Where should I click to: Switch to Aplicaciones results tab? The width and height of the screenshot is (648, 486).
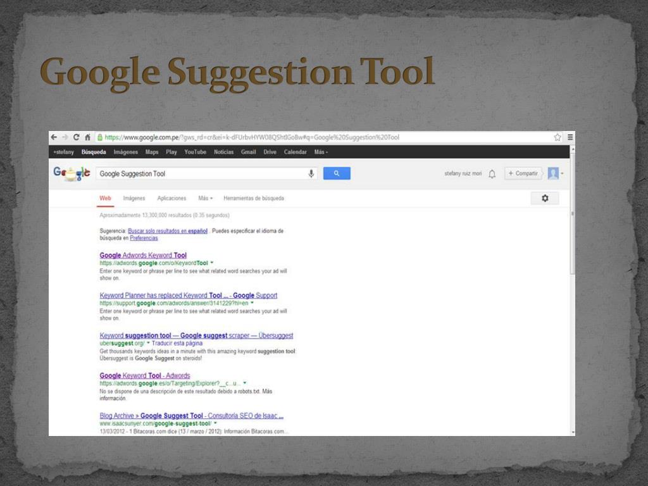[171, 198]
